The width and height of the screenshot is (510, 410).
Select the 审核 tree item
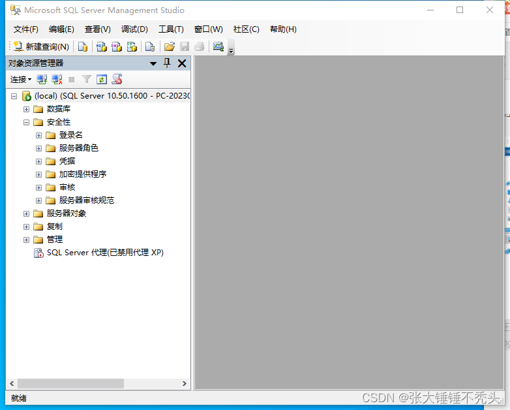point(67,187)
